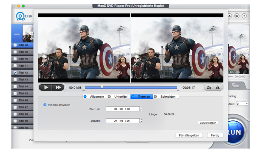Click the blue RUN button
This screenshot has height=153, width=260.
[236, 132]
